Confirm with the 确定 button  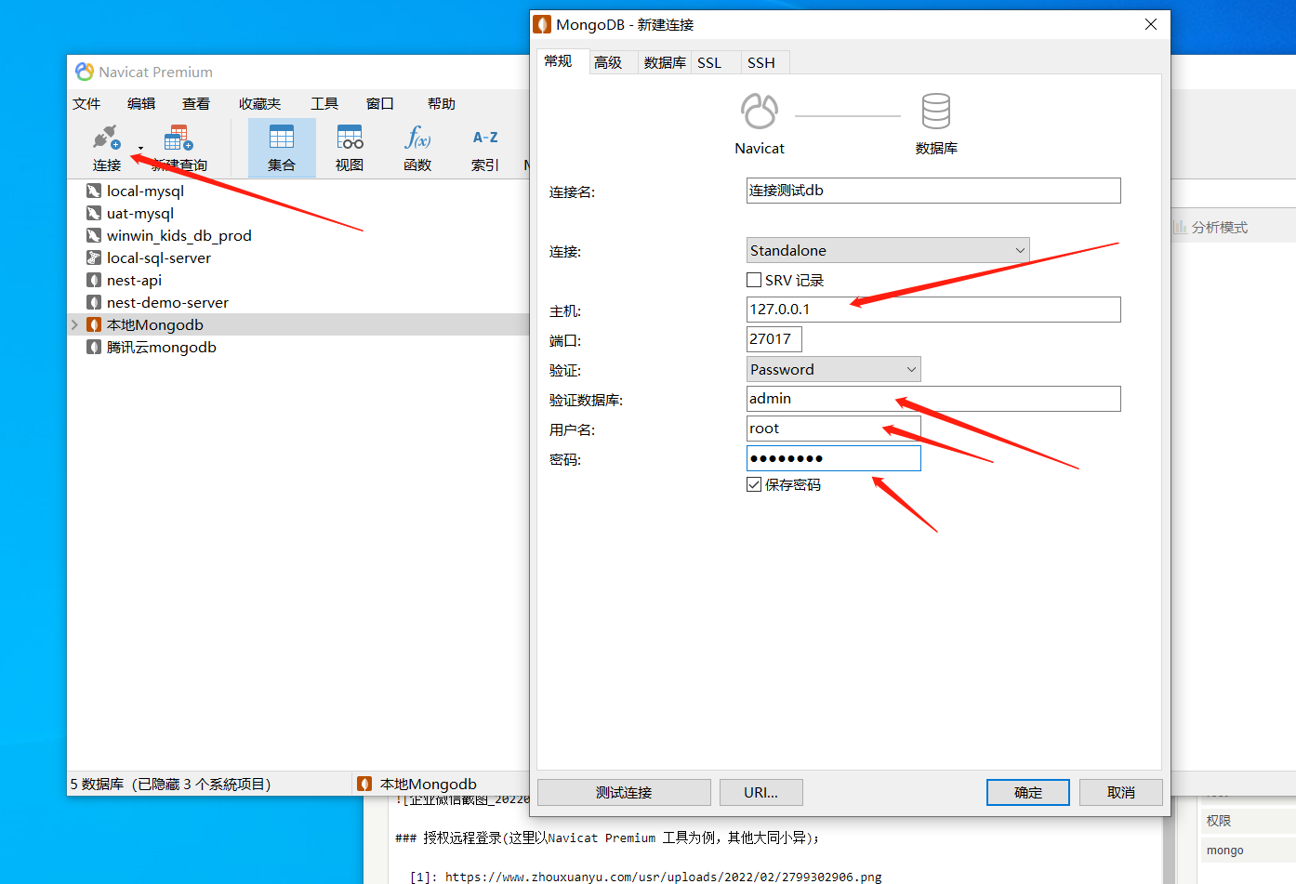(1028, 792)
